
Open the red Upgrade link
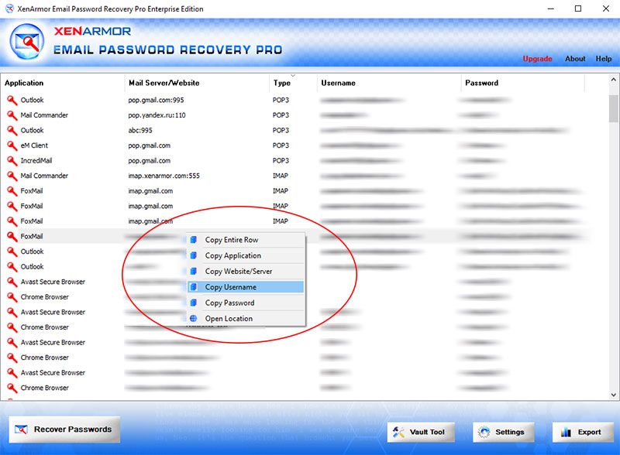(x=537, y=59)
